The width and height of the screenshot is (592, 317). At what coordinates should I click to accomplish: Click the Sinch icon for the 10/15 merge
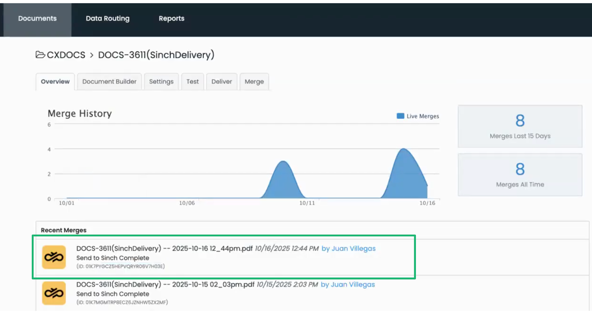tap(54, 293)
